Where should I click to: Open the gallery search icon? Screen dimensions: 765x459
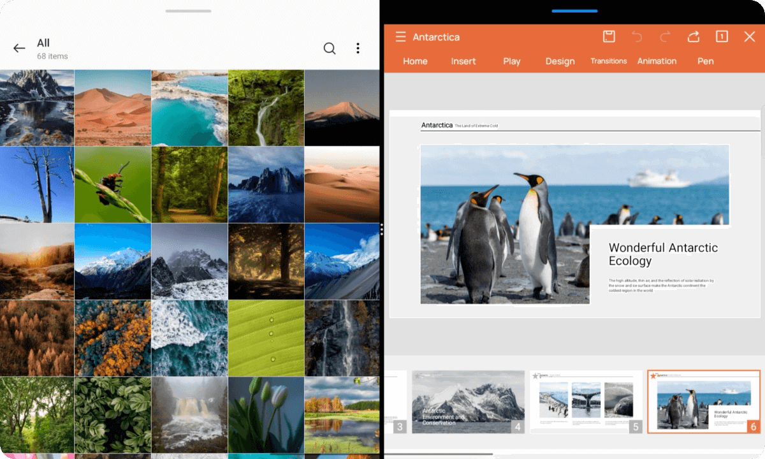(x=330, y=48)
